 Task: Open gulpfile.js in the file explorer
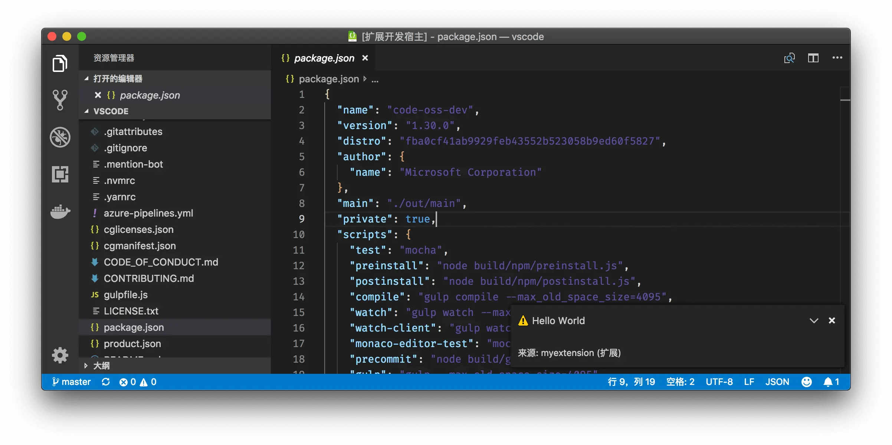pos(125,295)
